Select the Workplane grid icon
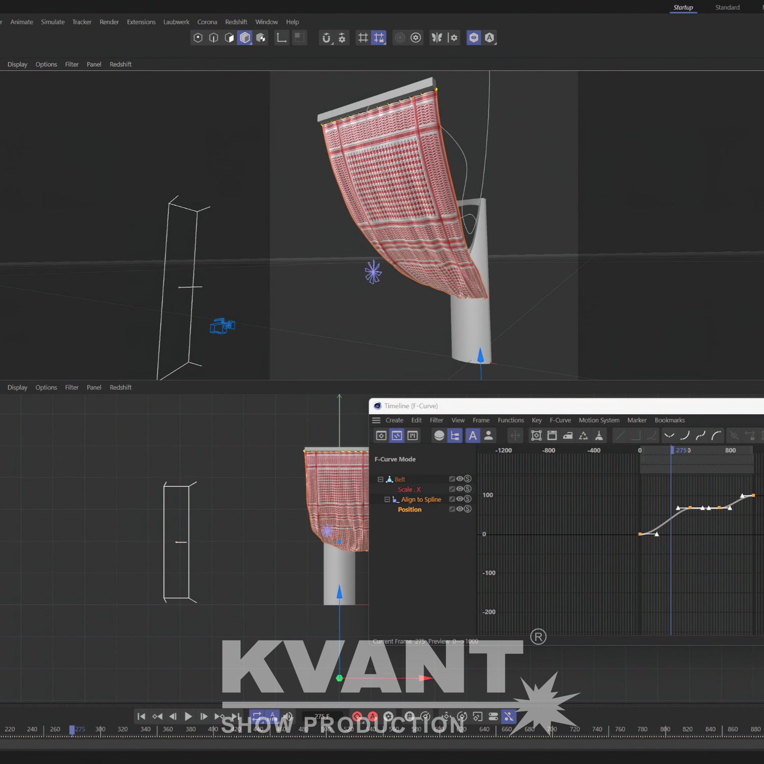The image size is (764, 764). click(x=363, y=38)
